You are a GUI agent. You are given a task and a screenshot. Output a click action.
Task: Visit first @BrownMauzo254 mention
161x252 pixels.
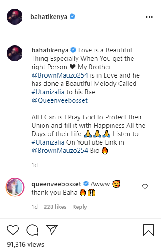(x=60, y=75)
